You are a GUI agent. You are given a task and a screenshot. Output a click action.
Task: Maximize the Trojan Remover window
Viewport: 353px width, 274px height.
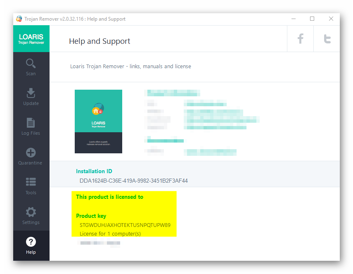tap(312, 19)
